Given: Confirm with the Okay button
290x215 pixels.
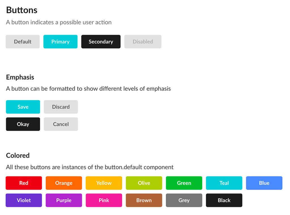Looking at the screenshot, I should pyautogui.click(x=23, y=124).
